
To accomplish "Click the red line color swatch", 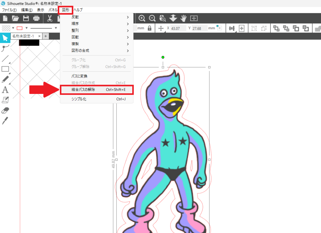I will [x=19, y=28].
